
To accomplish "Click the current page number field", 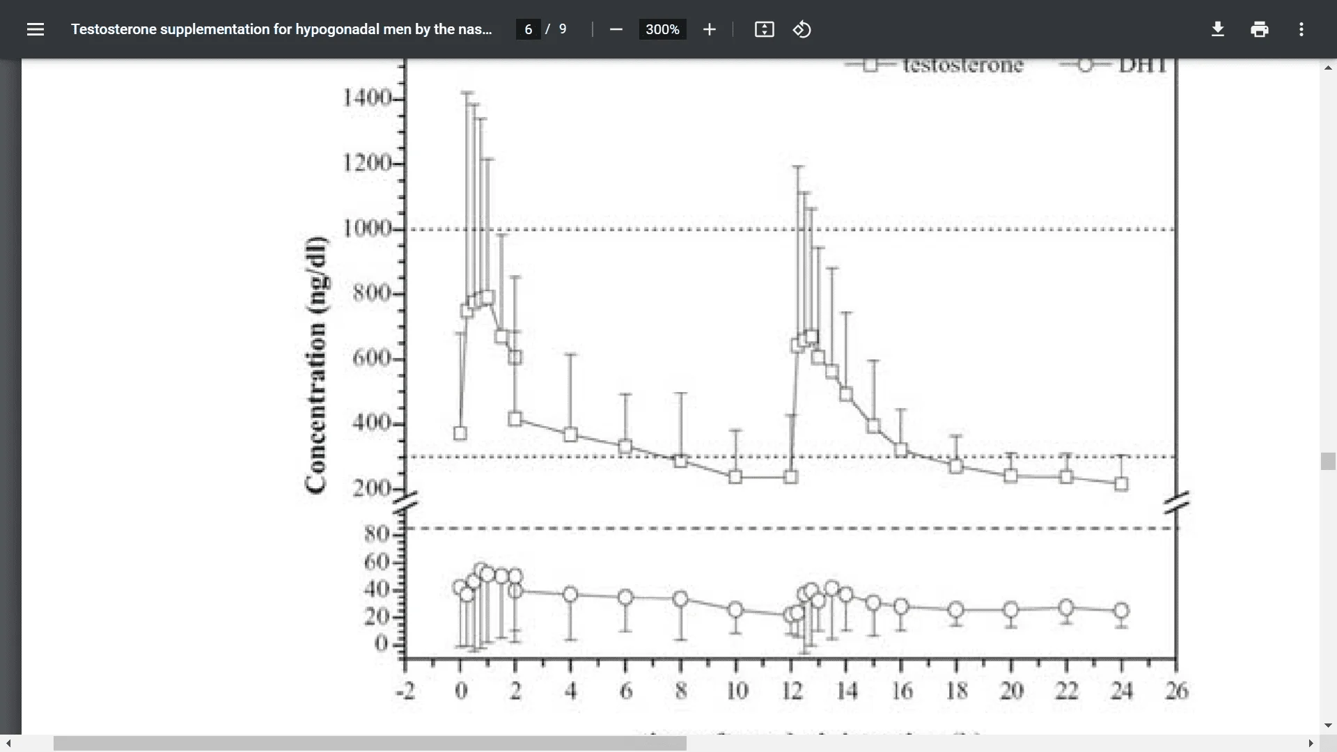I will (528, 29).
